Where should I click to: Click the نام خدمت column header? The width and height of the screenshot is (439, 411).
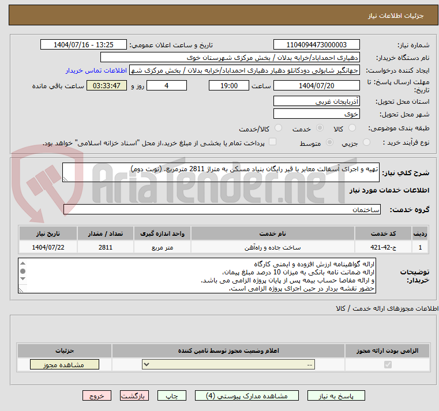tap(272, 233)
